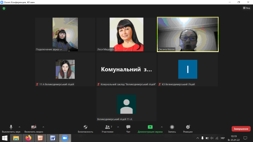Open the Реакции emoji icon

(188, 127)
